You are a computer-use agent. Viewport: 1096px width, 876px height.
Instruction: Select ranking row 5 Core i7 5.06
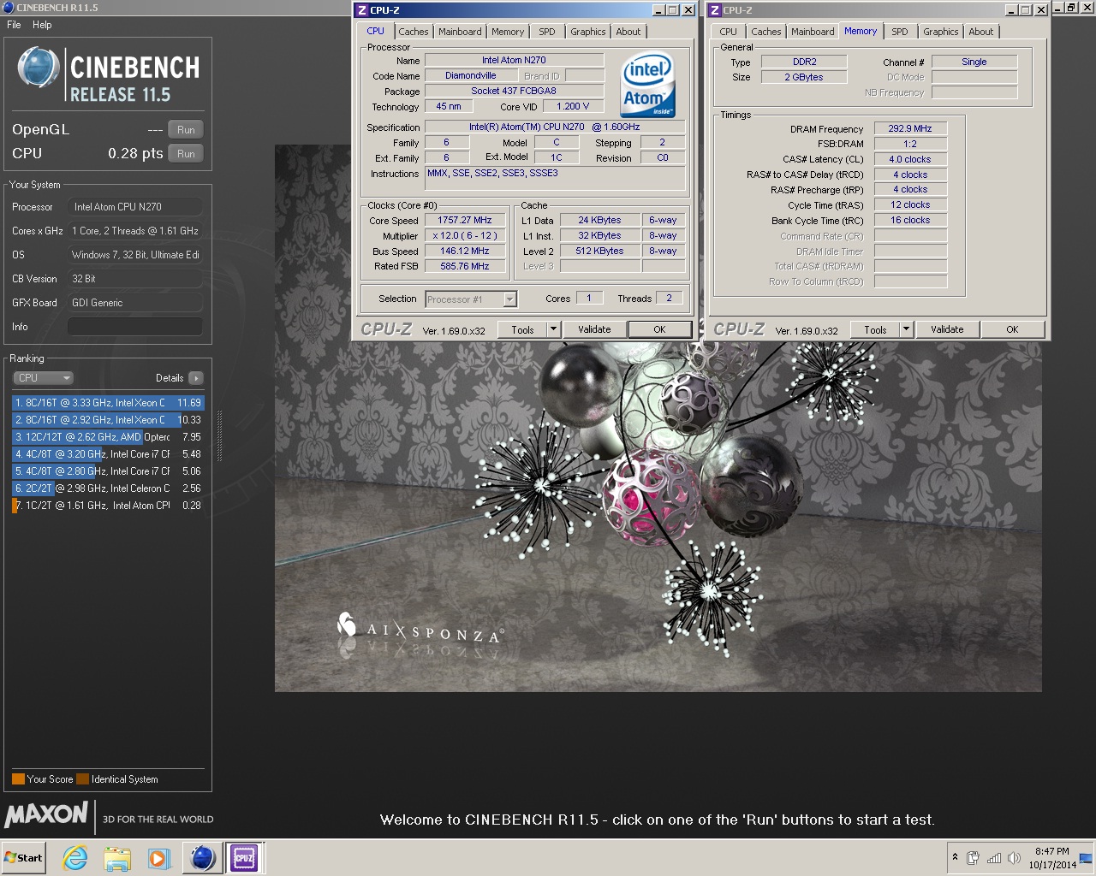click(107, 471)
